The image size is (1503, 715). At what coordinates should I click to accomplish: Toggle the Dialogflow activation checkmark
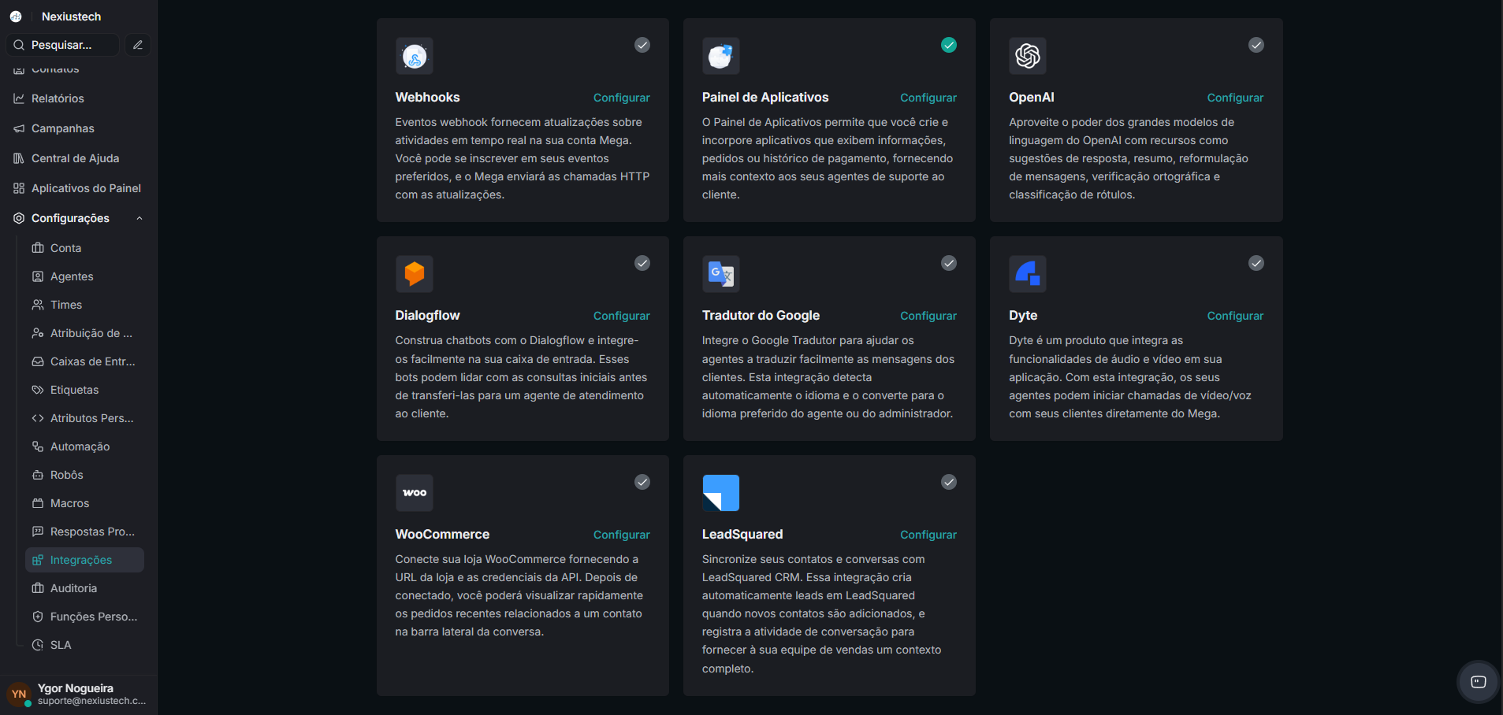pos(642,263)
